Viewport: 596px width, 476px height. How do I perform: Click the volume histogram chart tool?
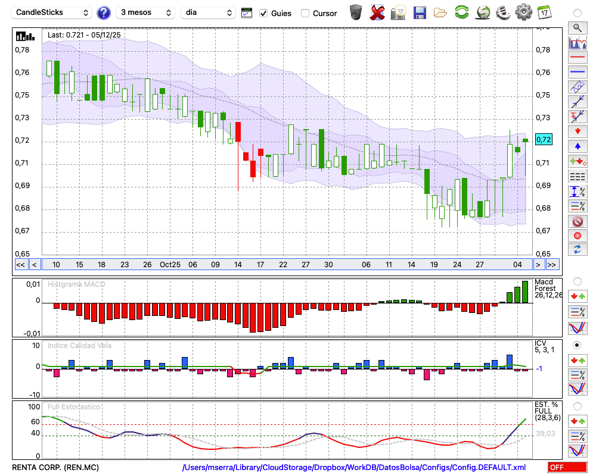pyautogui.click(x=578, y=42)
